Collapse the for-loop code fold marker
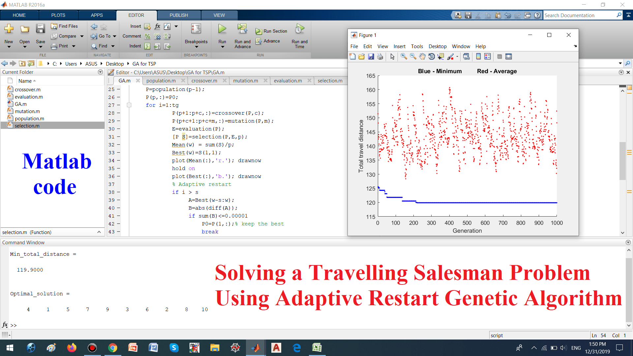 tap(129, 105)
